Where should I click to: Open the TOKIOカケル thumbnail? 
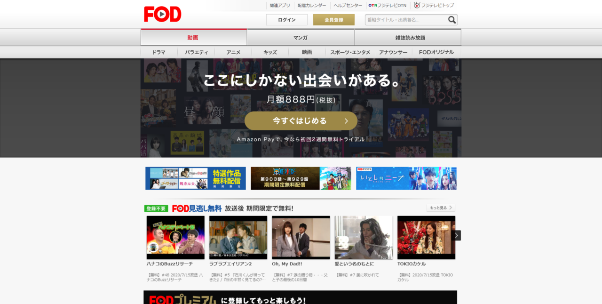[427, 237]
